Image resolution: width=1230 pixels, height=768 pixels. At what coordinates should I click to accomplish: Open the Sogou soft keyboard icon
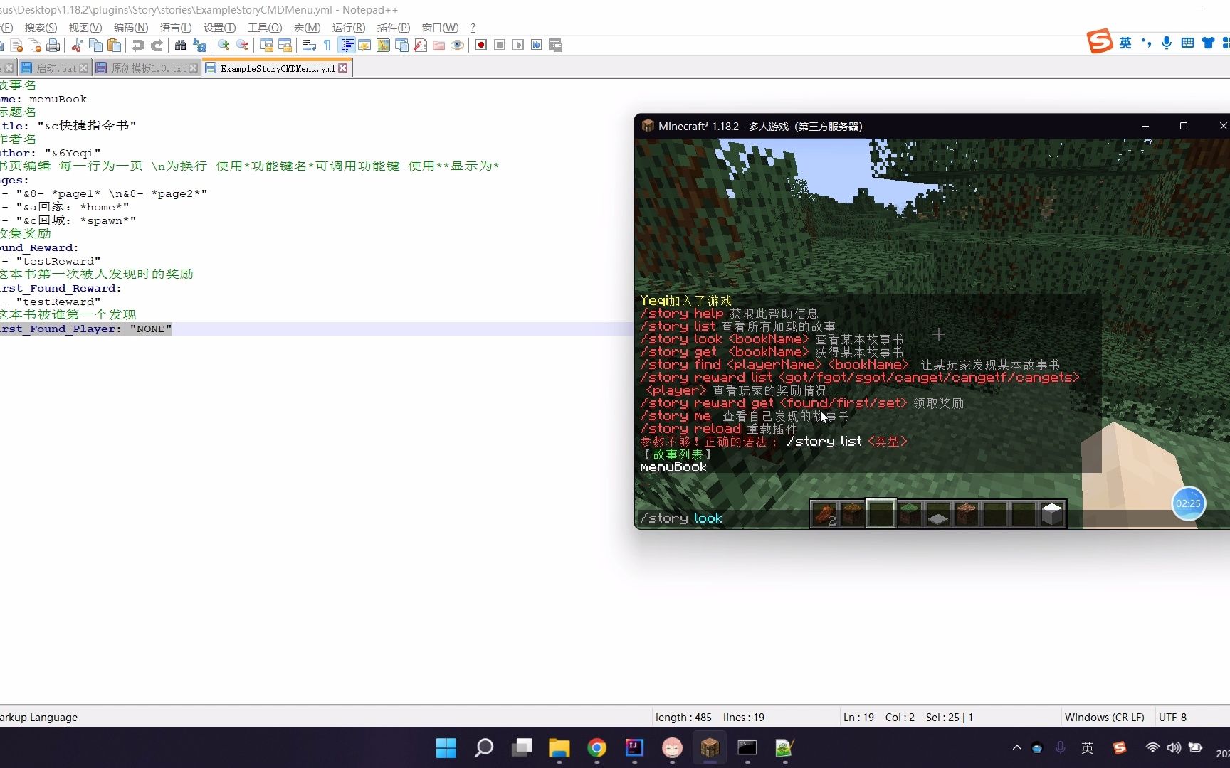[x=1187, y=43]
